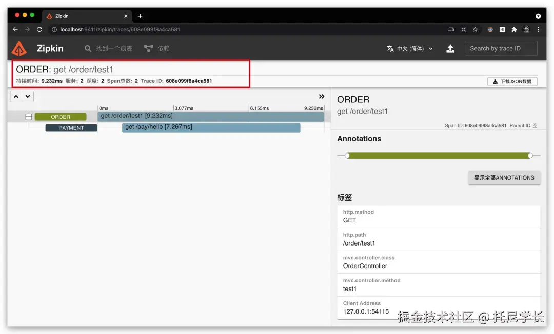Select the ORDER service label
Screen dimensions: 554x334
coord(61,117)
